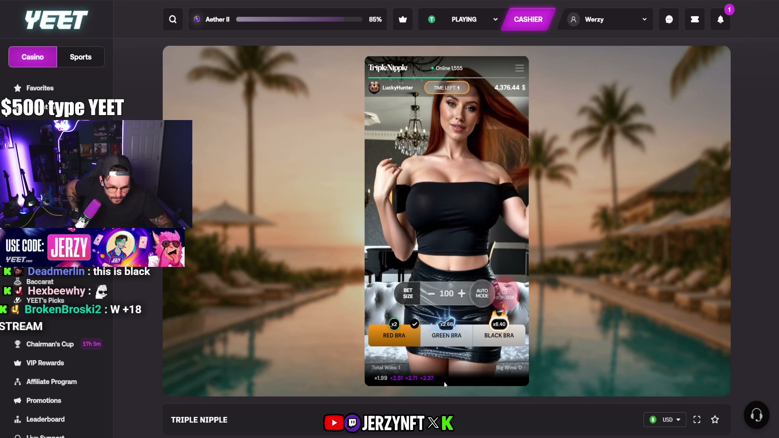Click the Total Wins: 1 label
The image size is (779, 438).
coord(386,367)
